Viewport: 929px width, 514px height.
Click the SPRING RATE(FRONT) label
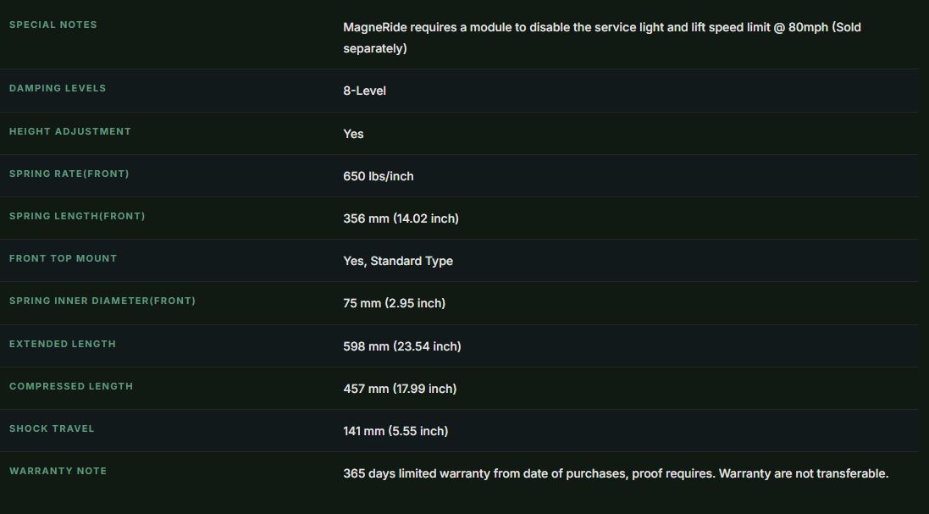69,174
